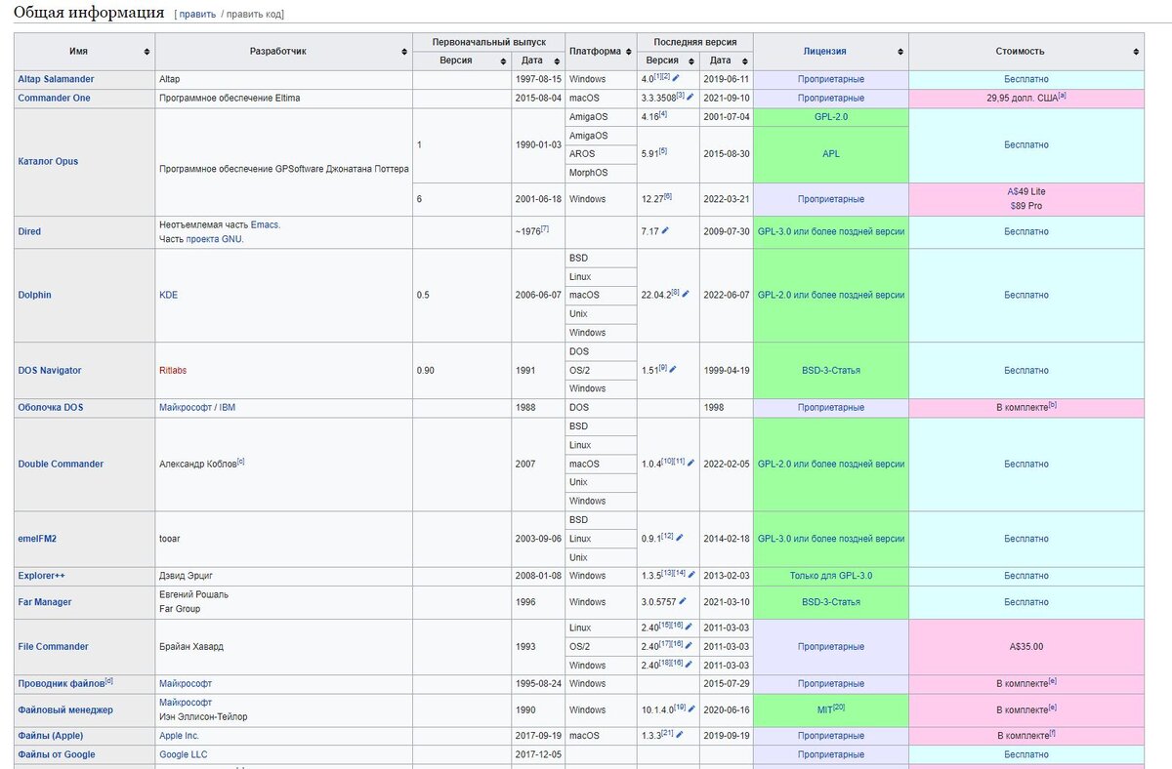Image resolution: width=1172 pixels, height=769 pixels.
Task: Follow the проекта GNU link
Action: click(214, 239)
